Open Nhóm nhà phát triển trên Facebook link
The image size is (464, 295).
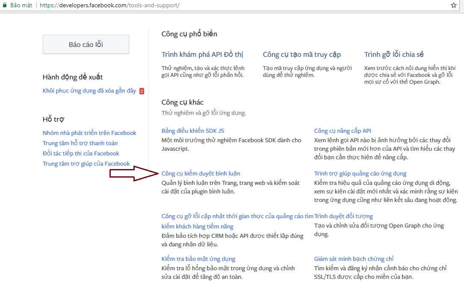(89, 133)
